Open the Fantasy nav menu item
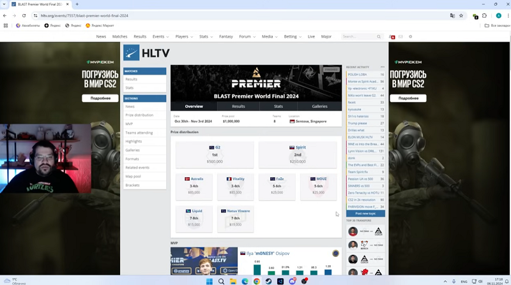 (226, 37)
